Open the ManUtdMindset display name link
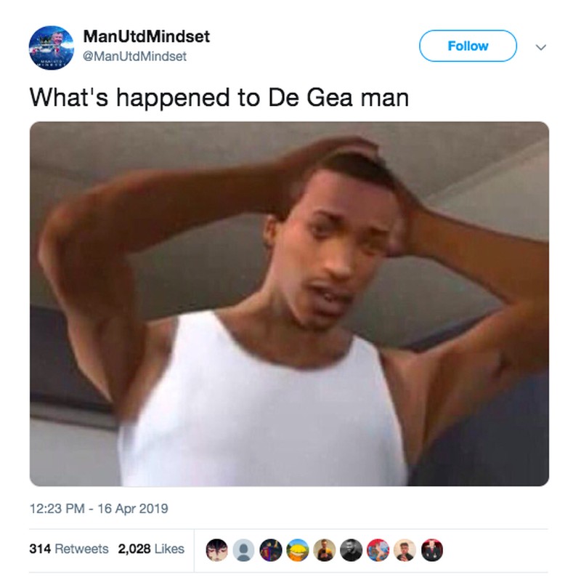The height and width of the screenshot is (577, 581). pyautogui.click(x=147, y=36)
